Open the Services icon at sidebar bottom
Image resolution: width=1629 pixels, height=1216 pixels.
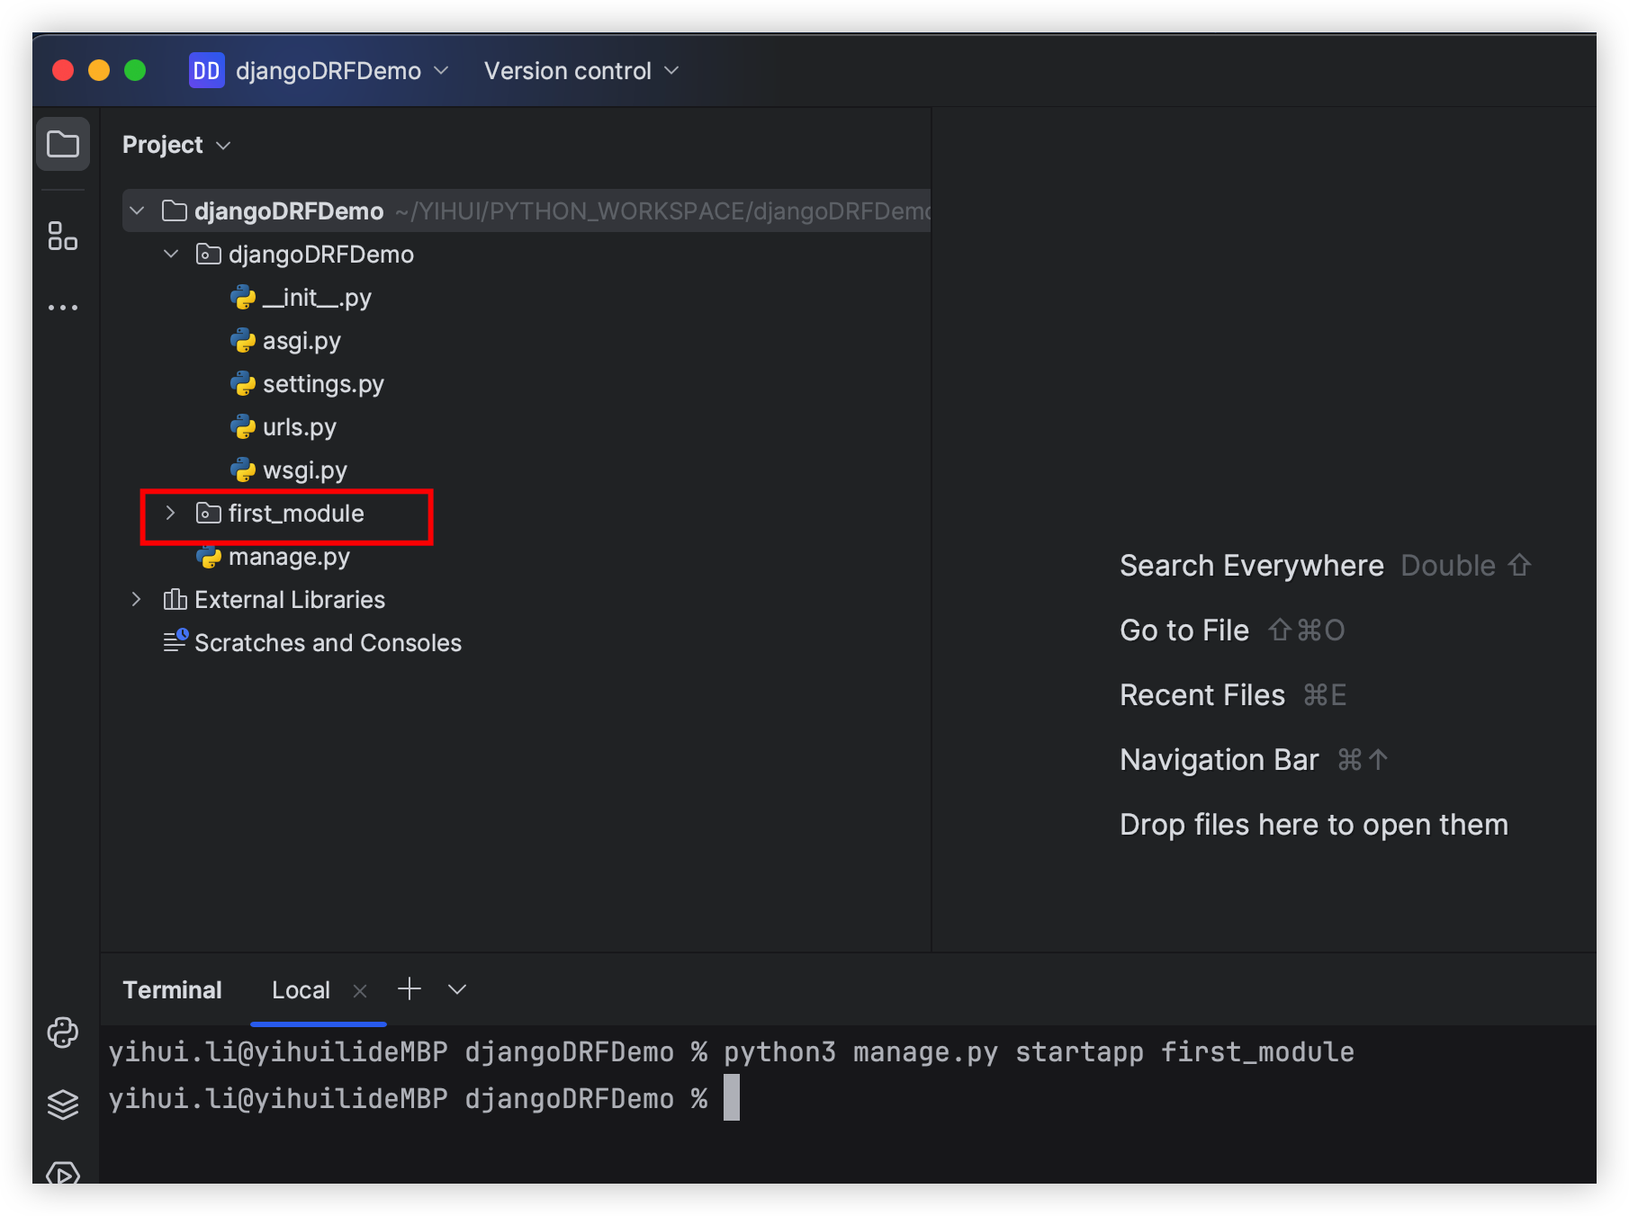pyautogui.click(x=63, y=1173)
